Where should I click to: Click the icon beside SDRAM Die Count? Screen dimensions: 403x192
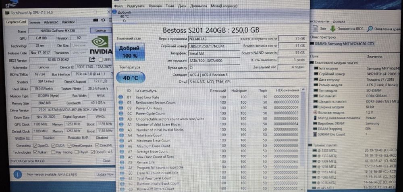316,134
